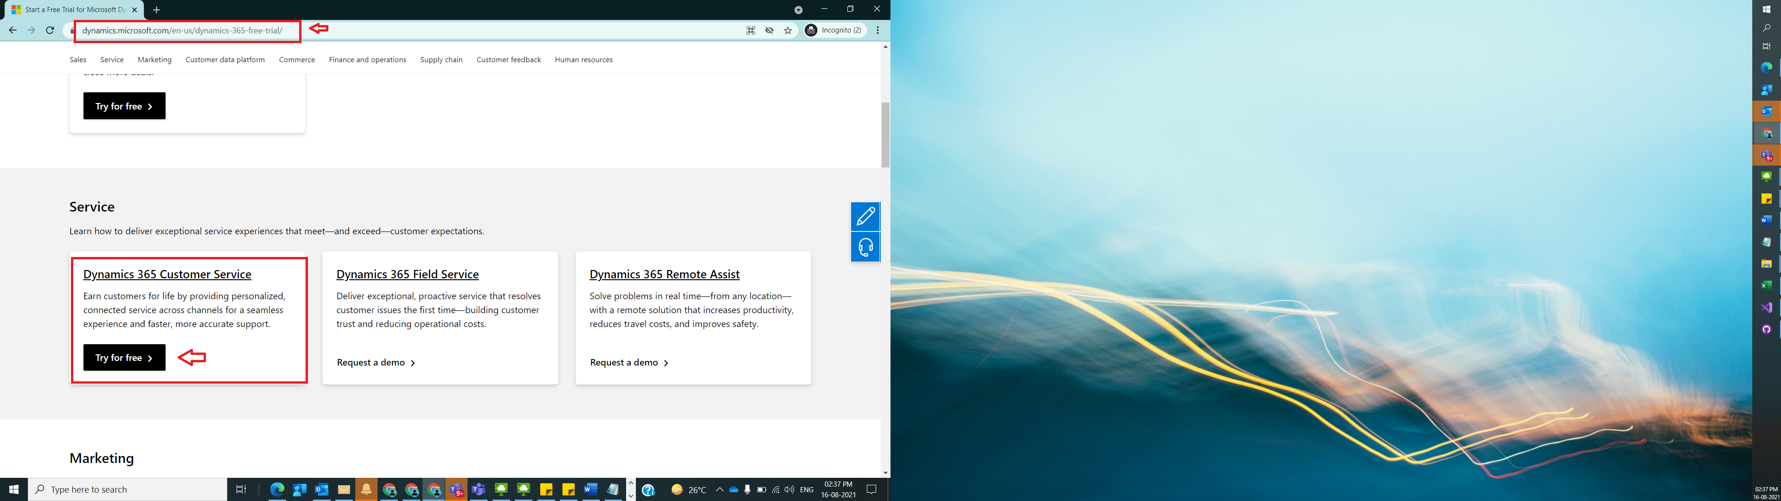Reload the page with the refresh icon
The width and height of the screenshot is (1781, 501).
point(50,31)
